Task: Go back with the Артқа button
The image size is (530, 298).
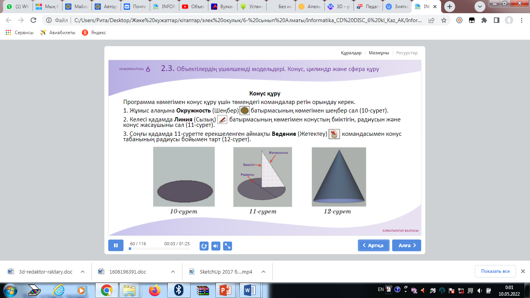Action: (x=374, y=245)
